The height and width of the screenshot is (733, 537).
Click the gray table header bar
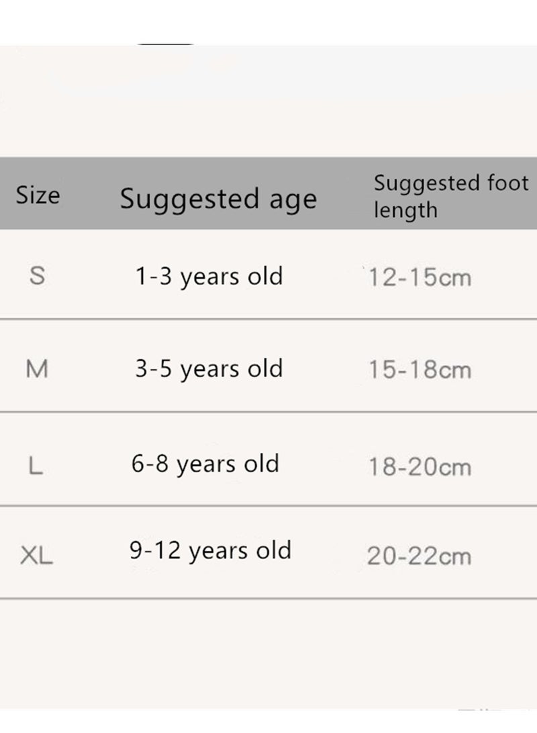(x=268, y=193)
